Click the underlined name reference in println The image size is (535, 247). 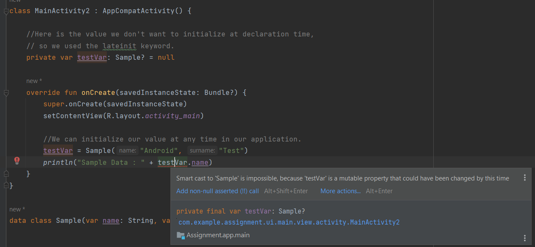(x=200, y=162)
